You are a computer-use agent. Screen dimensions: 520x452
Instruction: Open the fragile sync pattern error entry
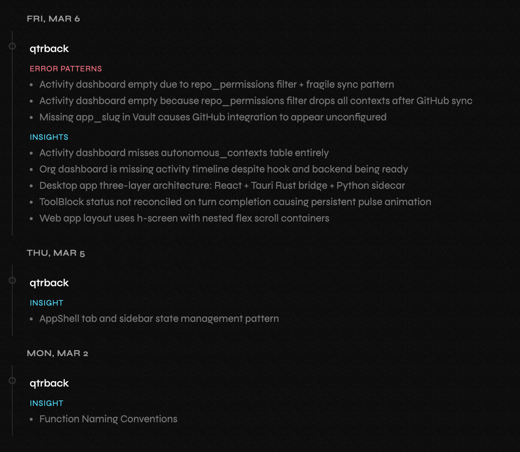pos(217,85)
